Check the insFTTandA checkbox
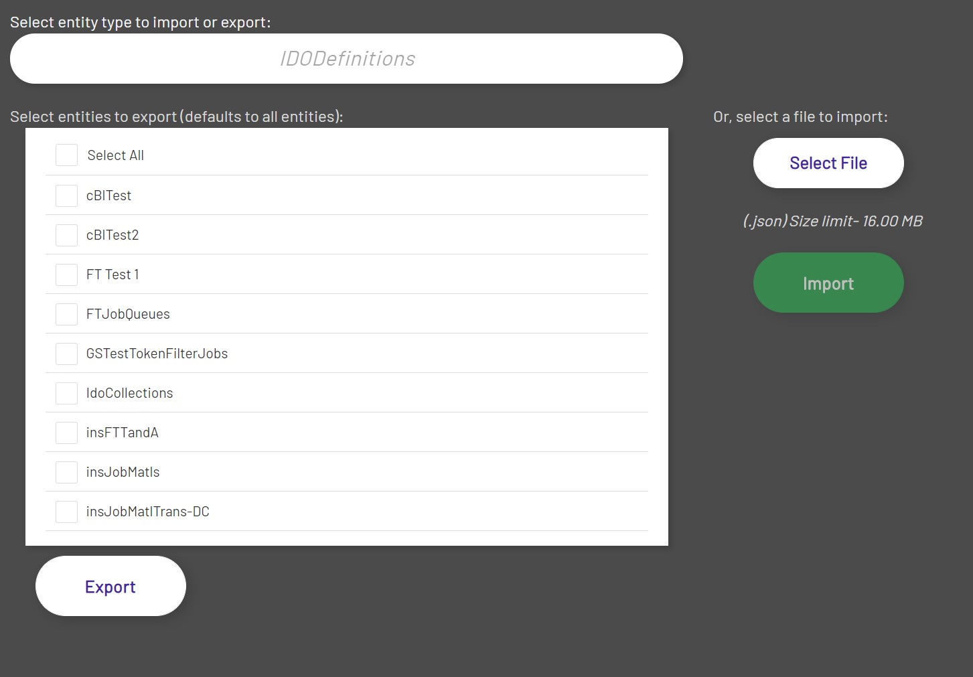973x677 pixels. [66, 433]
